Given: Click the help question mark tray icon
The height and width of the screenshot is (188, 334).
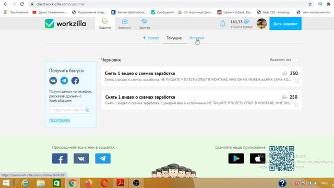Looking at the screenshot, I should point(282,183).
